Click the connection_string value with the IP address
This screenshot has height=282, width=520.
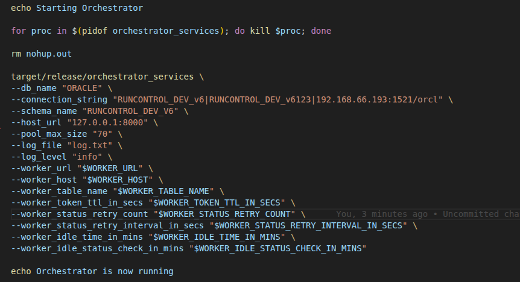[x=278, y=99]
